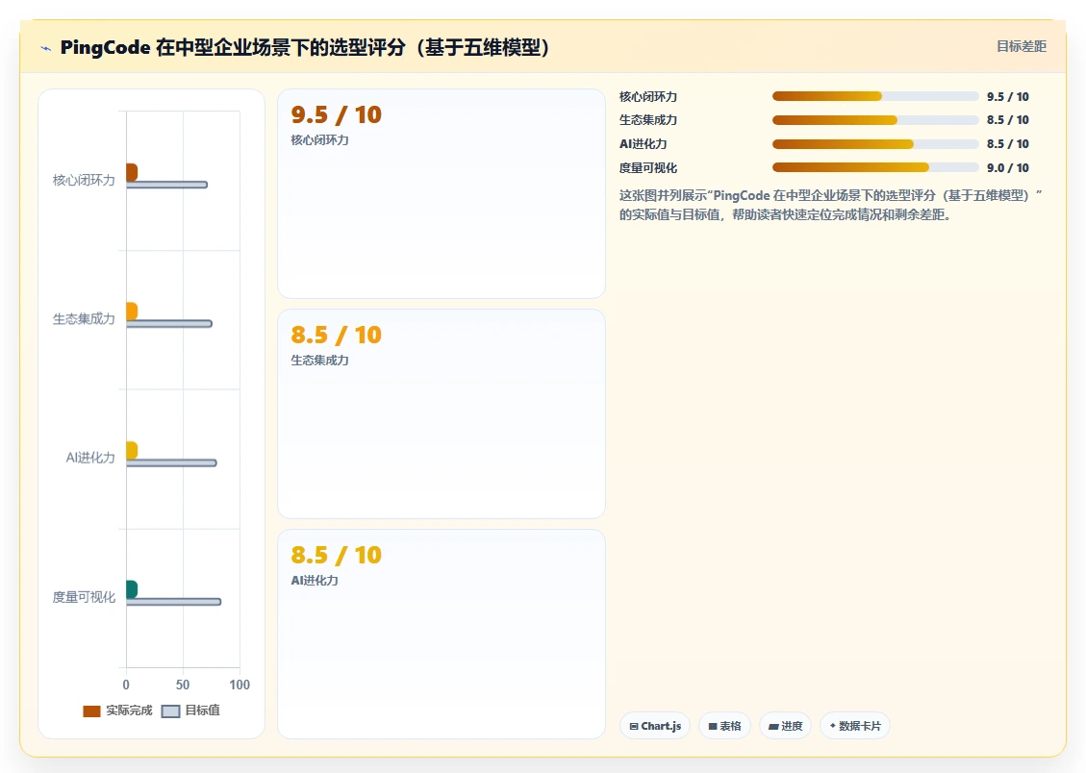The height and width of the screenshot is (773, 1086).
Task: Click the 度量可视化 label in progress list
Action: (648, 168)
